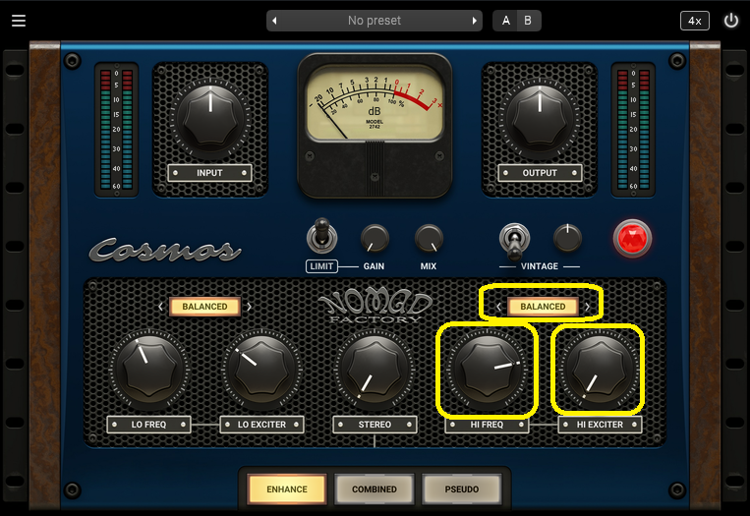
Task: Click the STEREO knob
Action: [x=375, y=370]
